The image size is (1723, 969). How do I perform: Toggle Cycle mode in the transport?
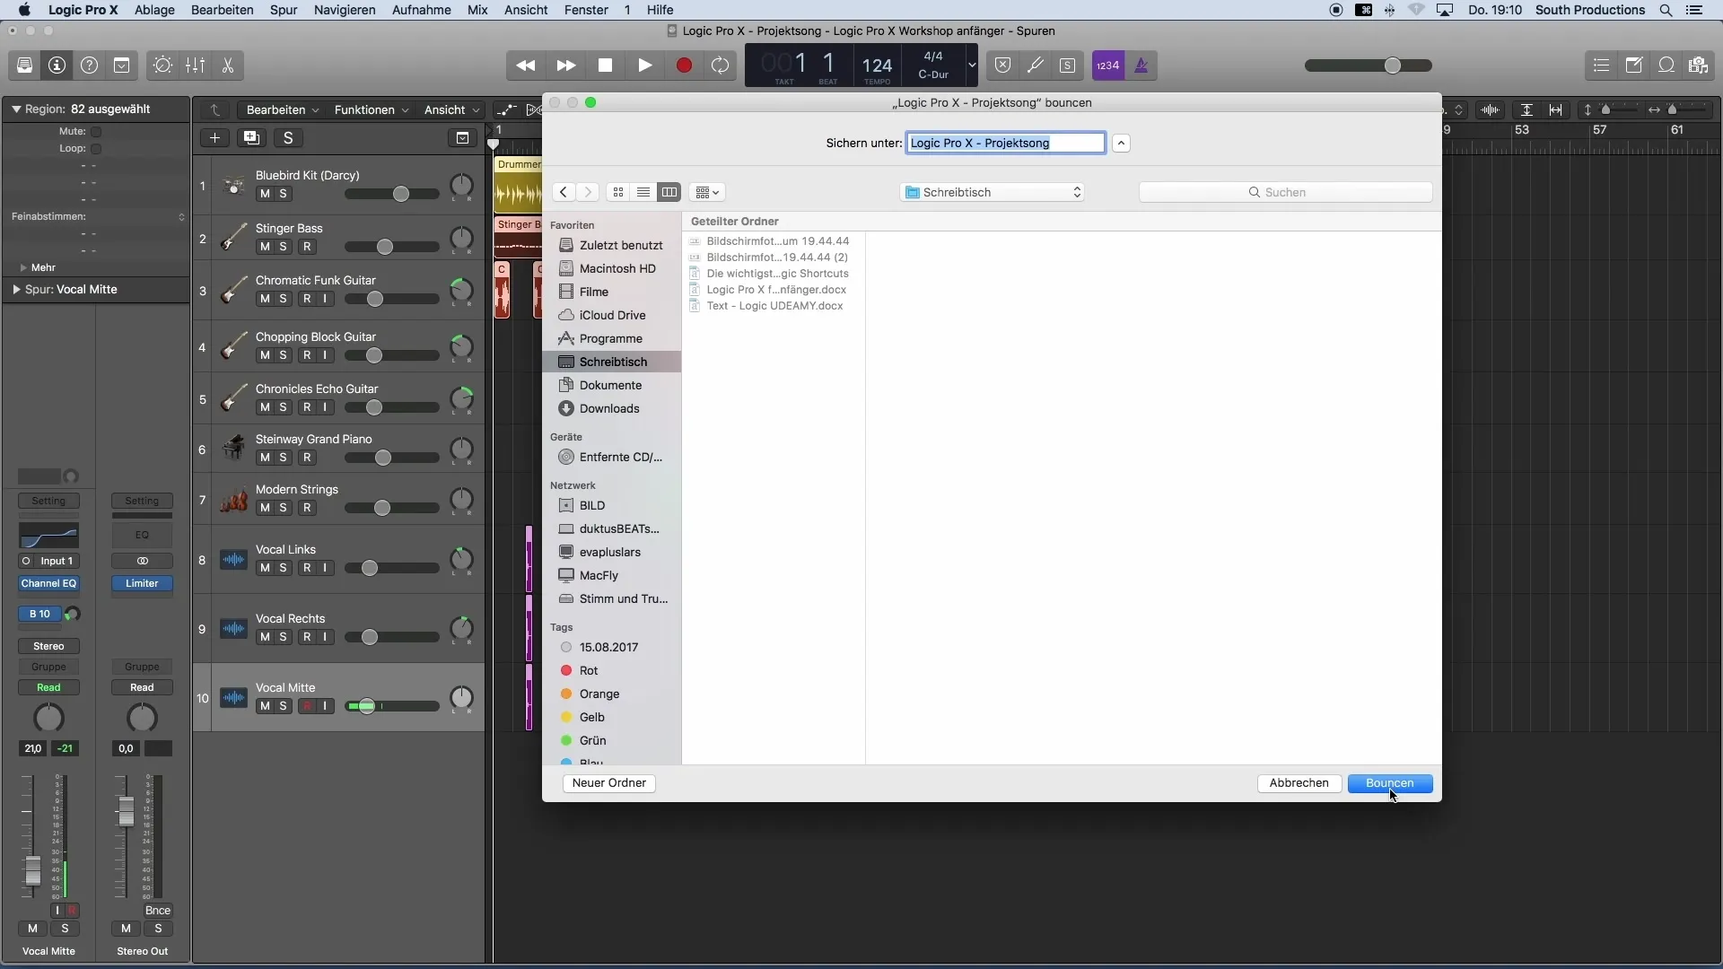coord(721,65)
